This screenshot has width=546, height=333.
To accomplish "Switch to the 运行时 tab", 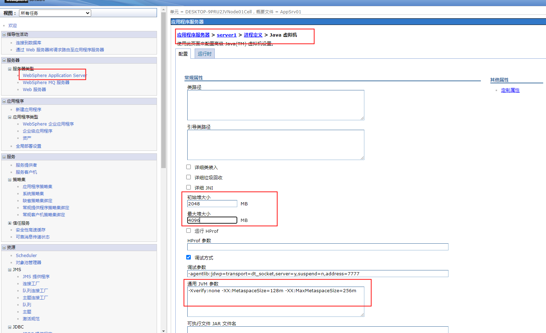I will click(x=205, y=54).
